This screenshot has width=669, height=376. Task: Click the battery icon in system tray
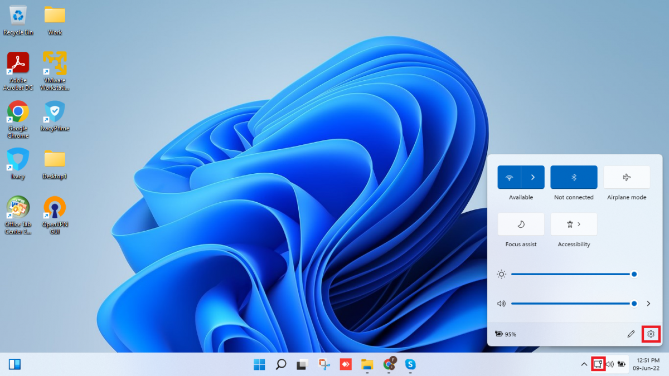pyautogui.click(x=622, y=364)
